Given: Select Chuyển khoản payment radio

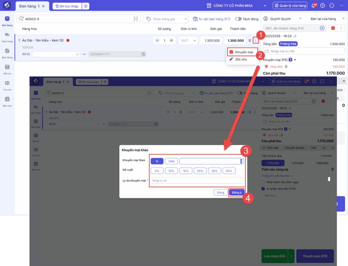Looking at the screenshot, I should pos(282,148).
